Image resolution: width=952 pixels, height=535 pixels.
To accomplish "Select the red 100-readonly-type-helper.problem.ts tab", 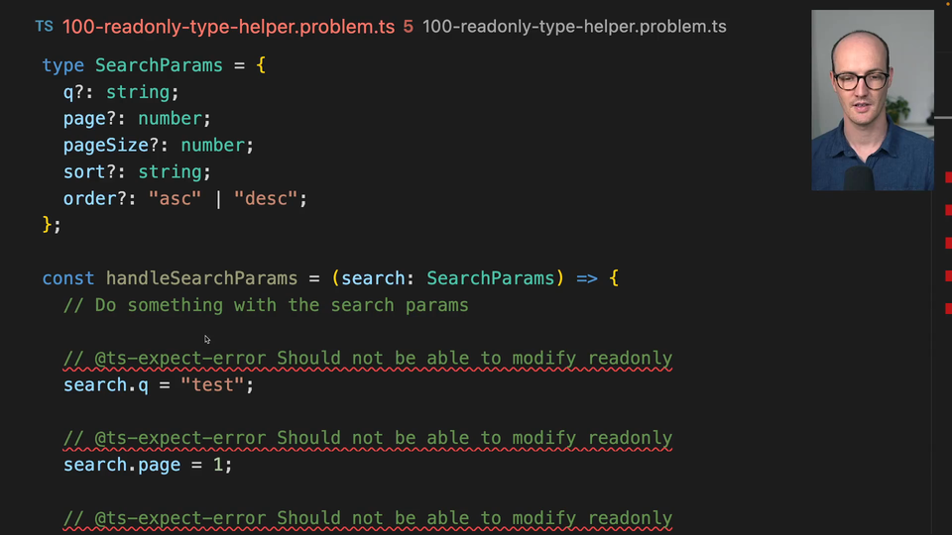I will (228, 27).
